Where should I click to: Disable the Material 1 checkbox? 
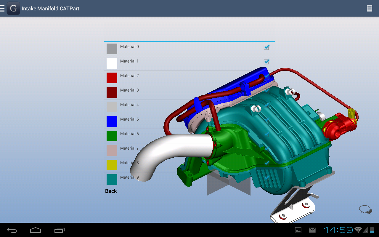tap(266, 62)
